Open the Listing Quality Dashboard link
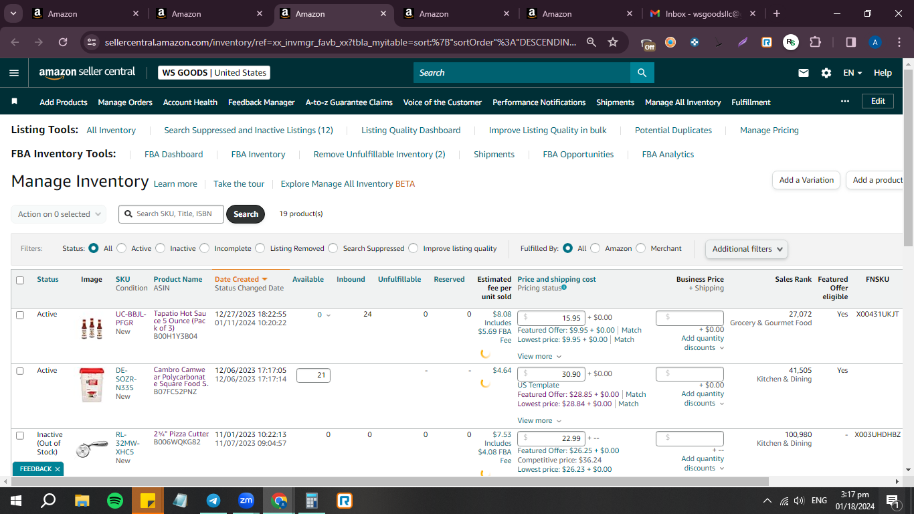 [411, 131]
